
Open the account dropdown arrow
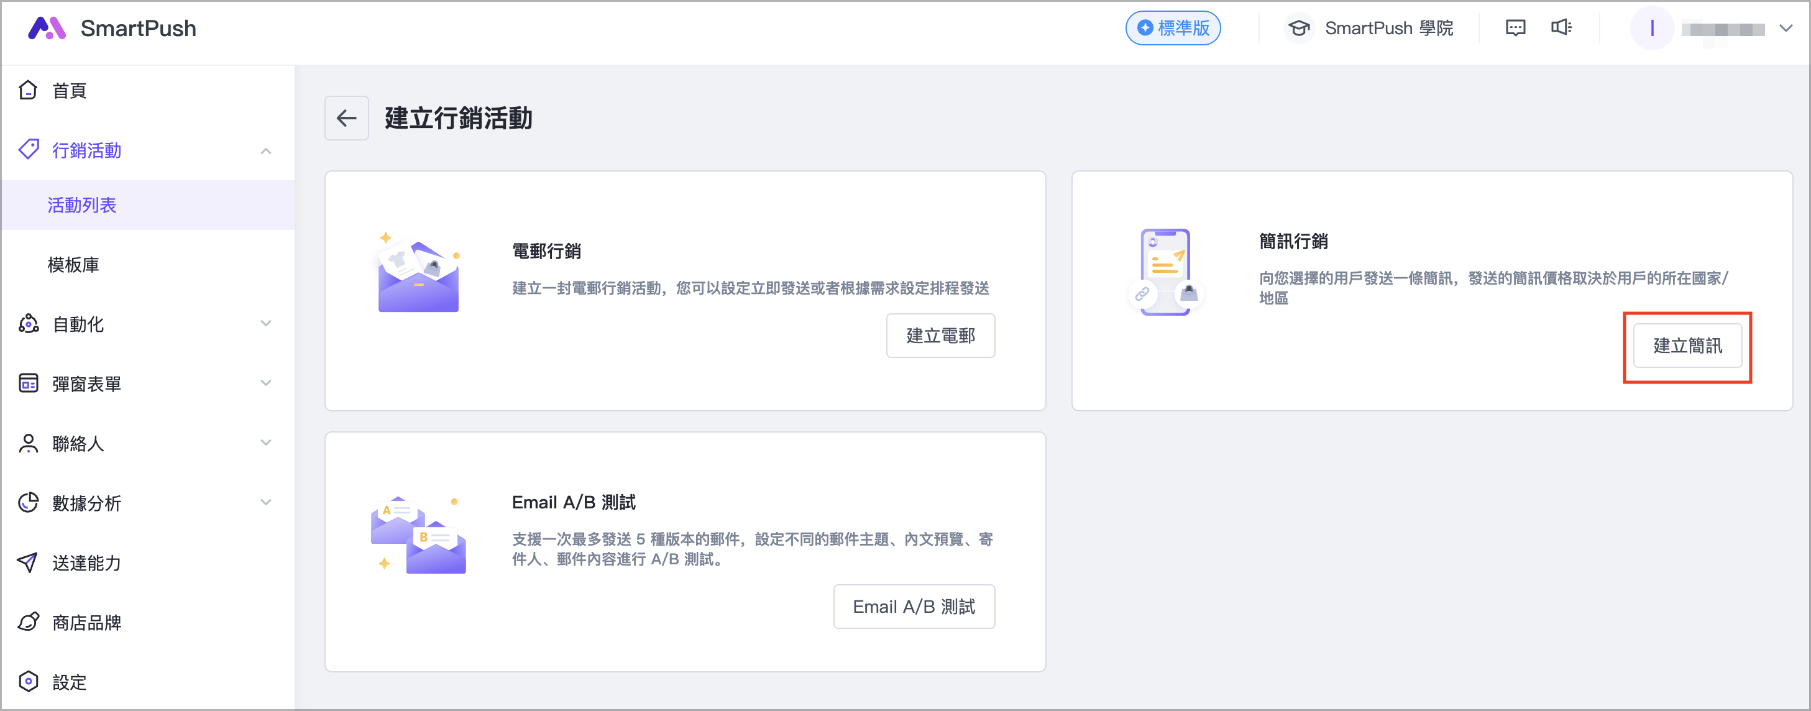(x=1786, y=28)
